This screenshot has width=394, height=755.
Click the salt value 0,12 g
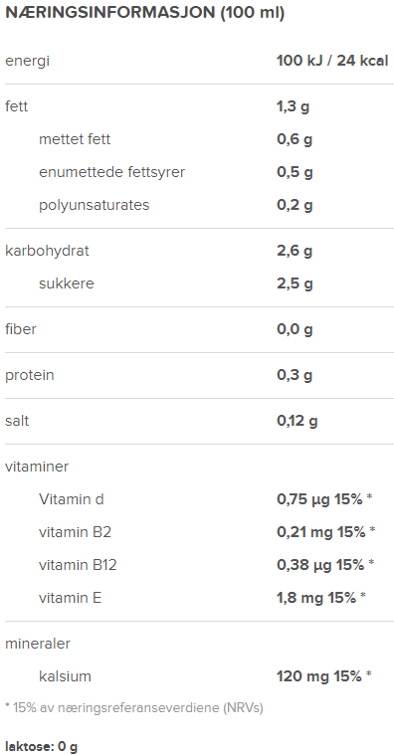tap(297, 421)
